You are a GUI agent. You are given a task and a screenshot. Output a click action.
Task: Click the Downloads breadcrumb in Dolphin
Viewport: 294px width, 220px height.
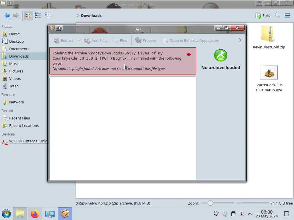click(x=91, y=15)
